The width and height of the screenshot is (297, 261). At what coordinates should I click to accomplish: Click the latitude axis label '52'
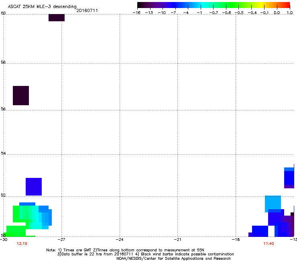coord(3,195)
